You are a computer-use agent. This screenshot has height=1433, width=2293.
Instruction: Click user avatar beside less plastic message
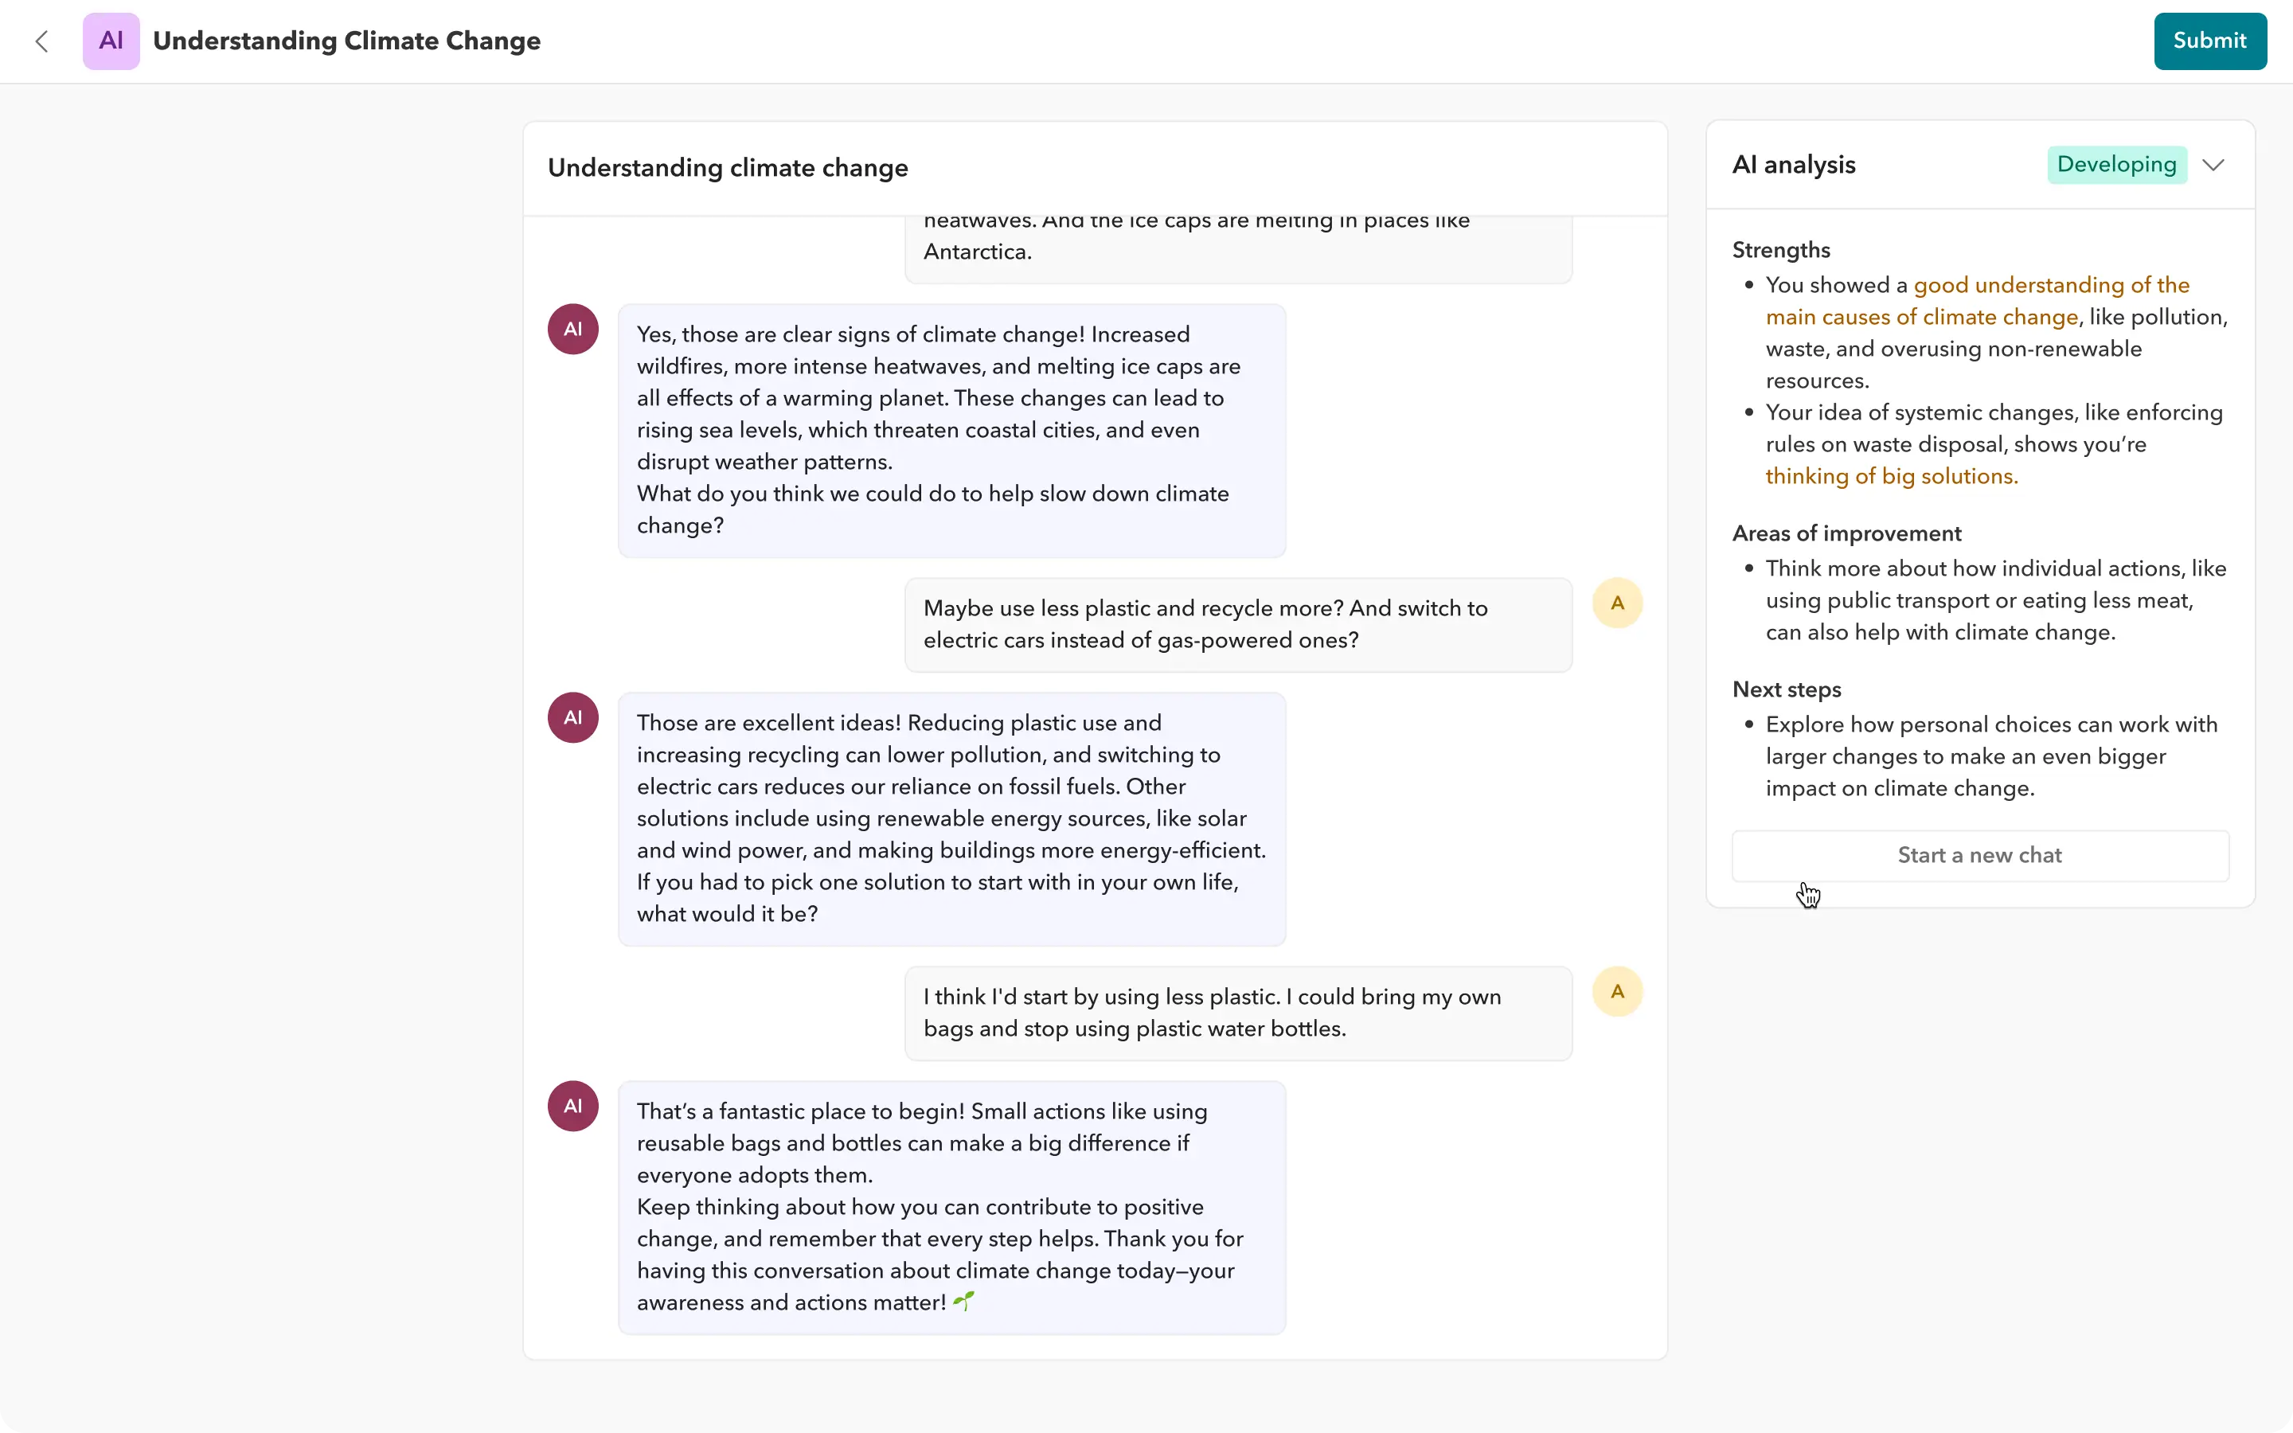tap(1616, 991)
